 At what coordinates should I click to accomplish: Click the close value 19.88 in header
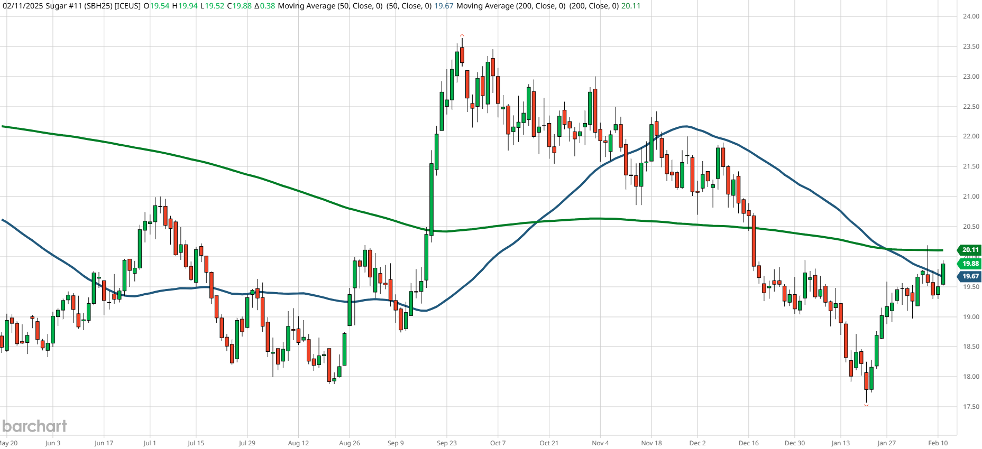click(x=242, y=6)
